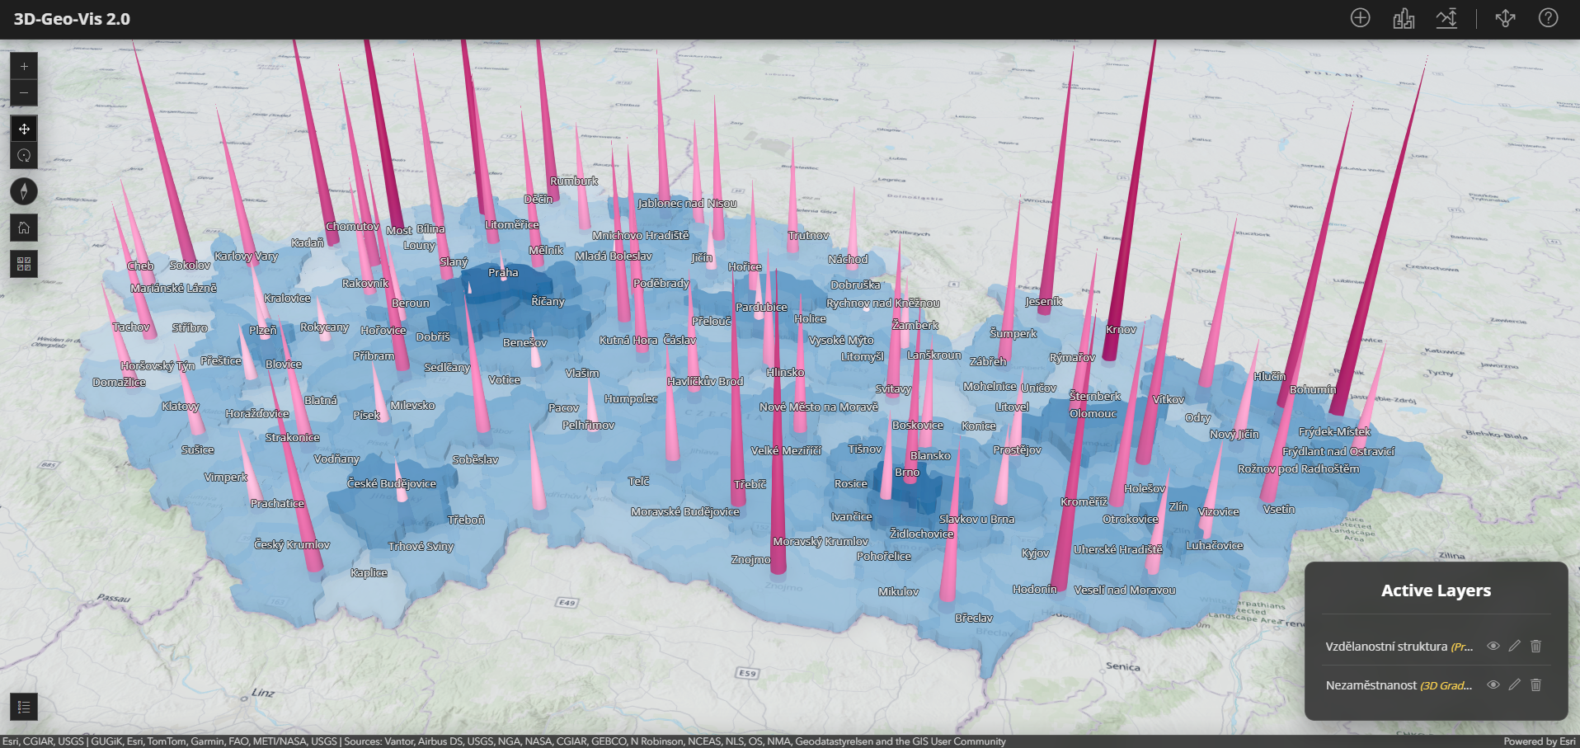Zoom out on the map
The image size is (1580, 748).
point(24,92)
